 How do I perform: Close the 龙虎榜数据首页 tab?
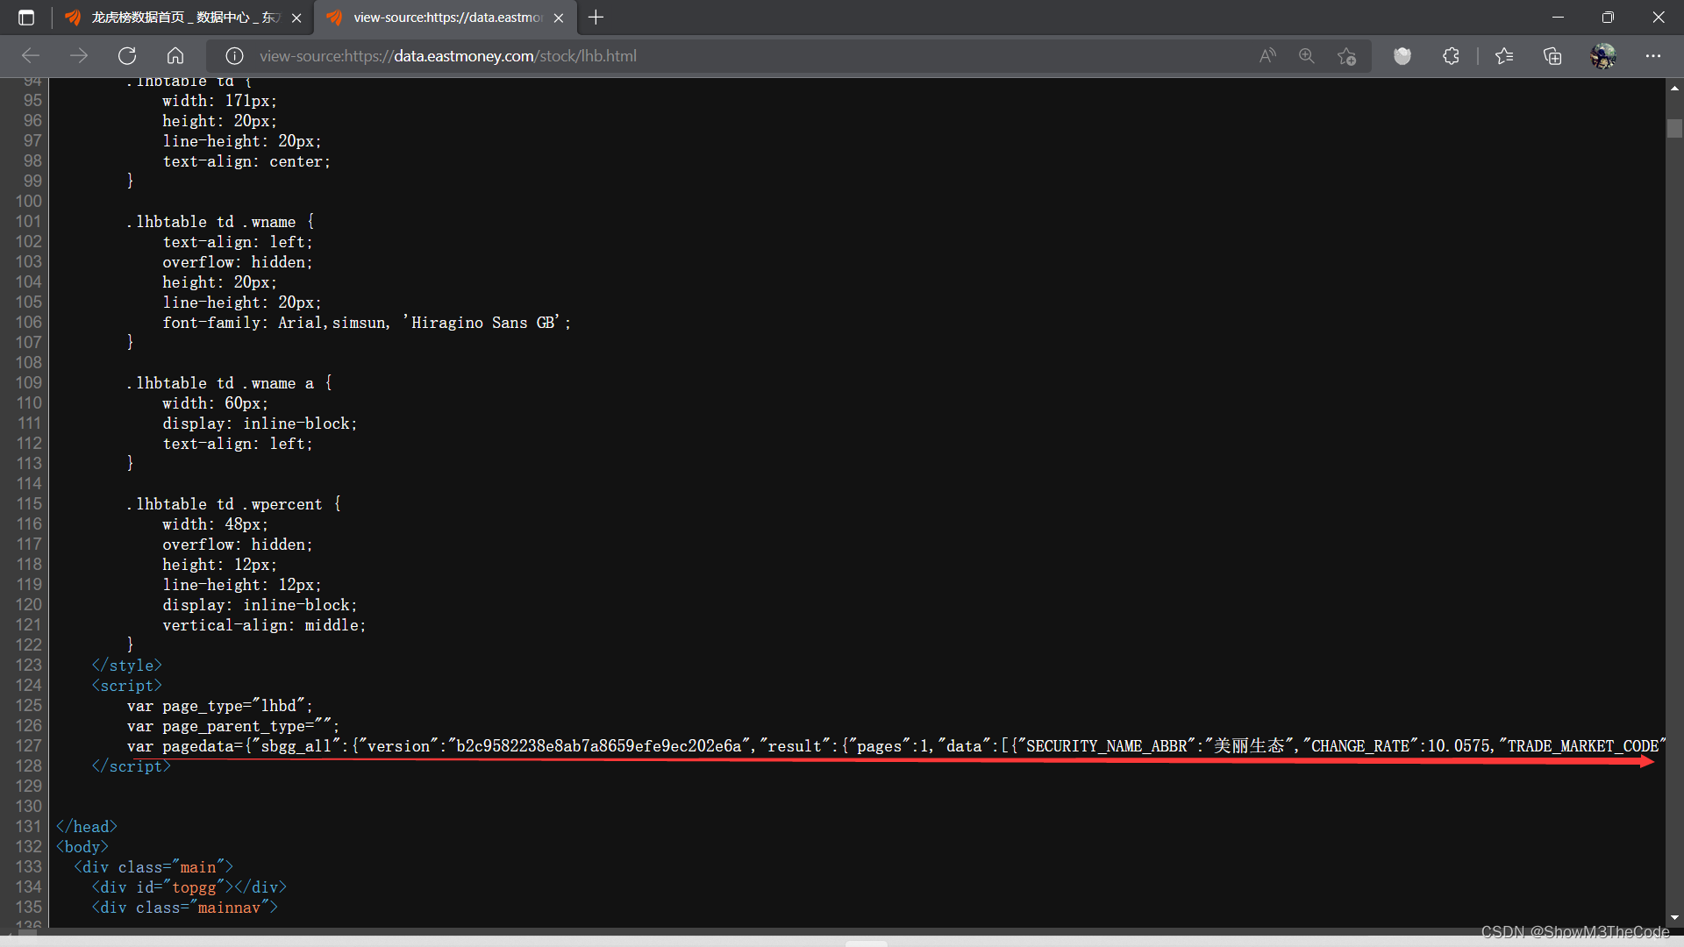296,18
